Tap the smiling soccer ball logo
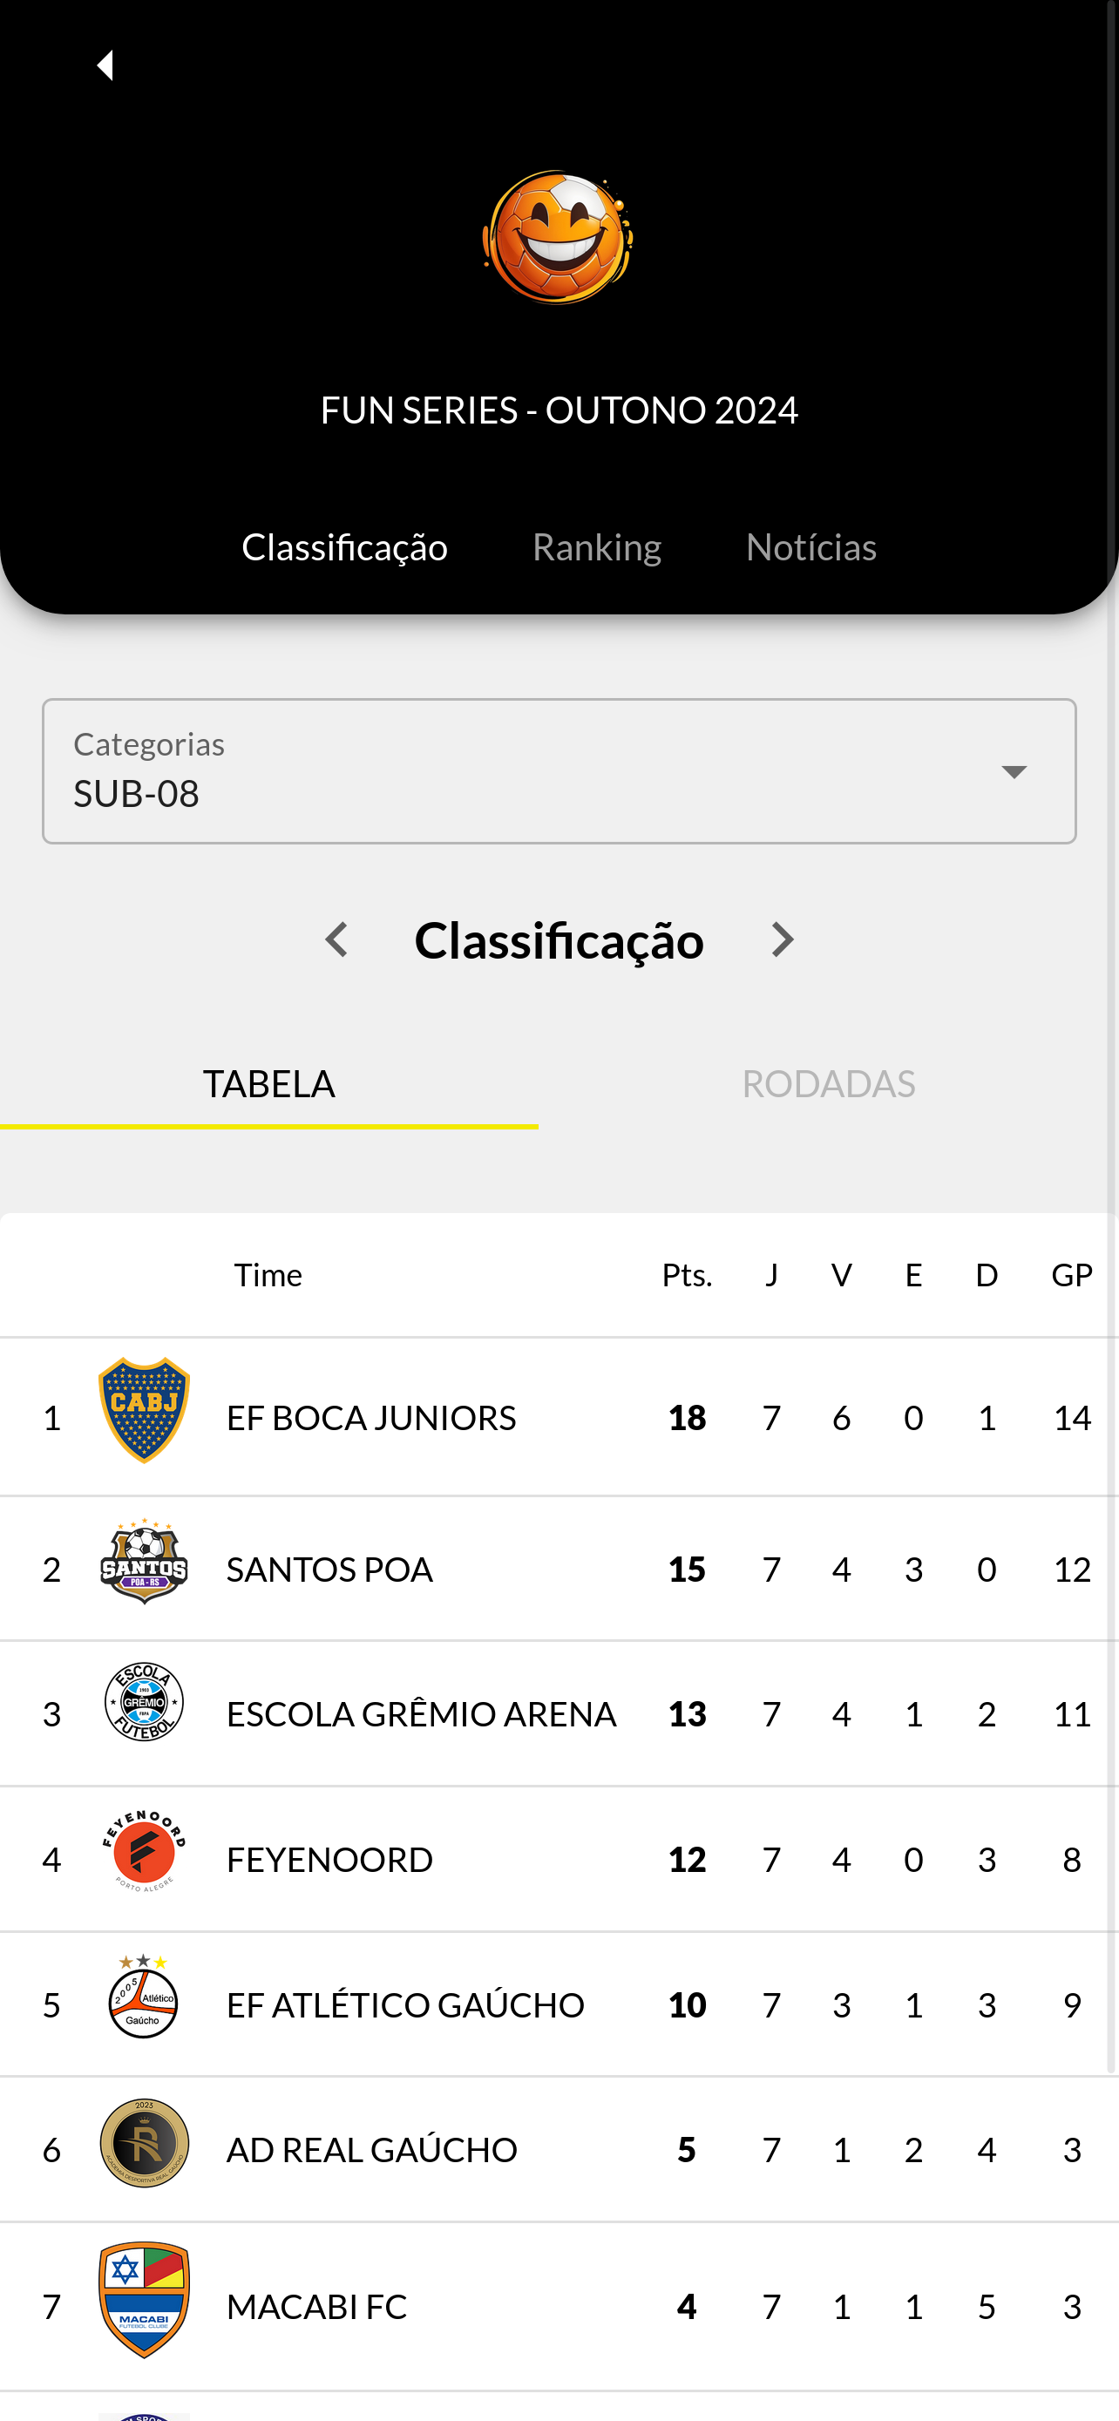This screenshot has height=2421, width=1119. [558, 237]
